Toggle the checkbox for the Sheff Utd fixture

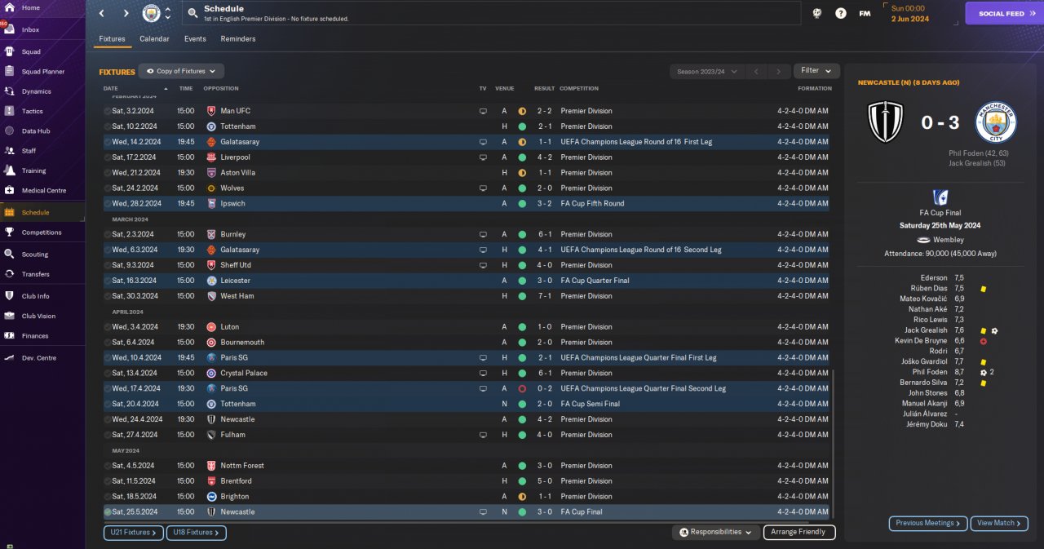pos(108,265)
